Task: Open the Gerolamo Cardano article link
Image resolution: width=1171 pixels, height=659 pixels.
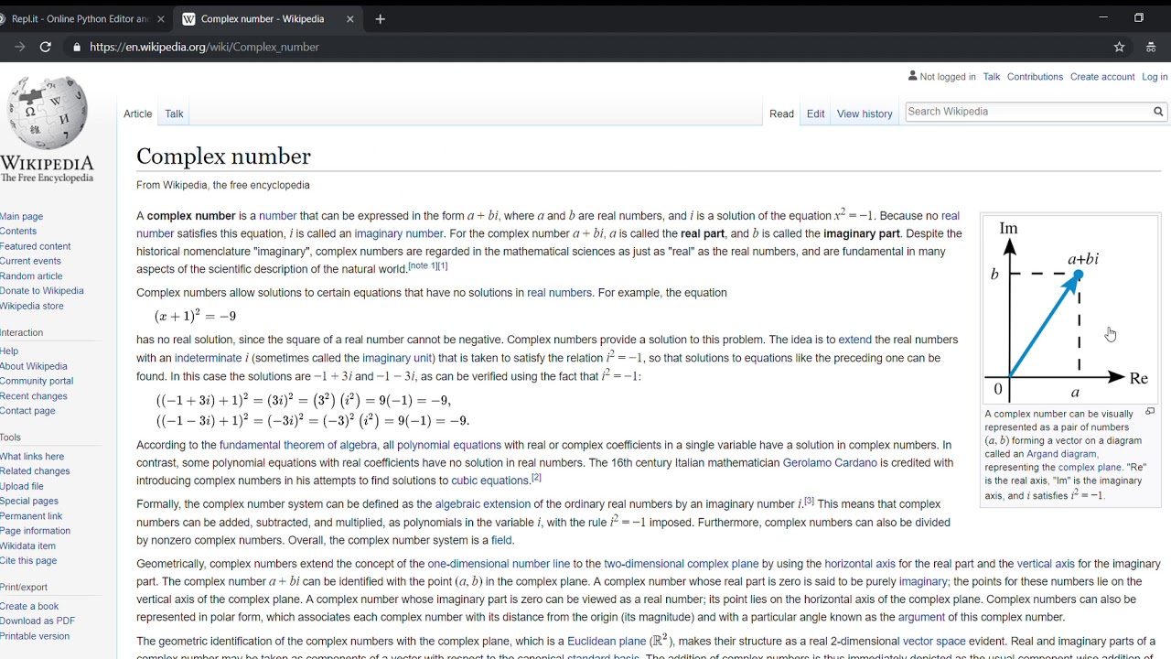Action: (830, 463)
